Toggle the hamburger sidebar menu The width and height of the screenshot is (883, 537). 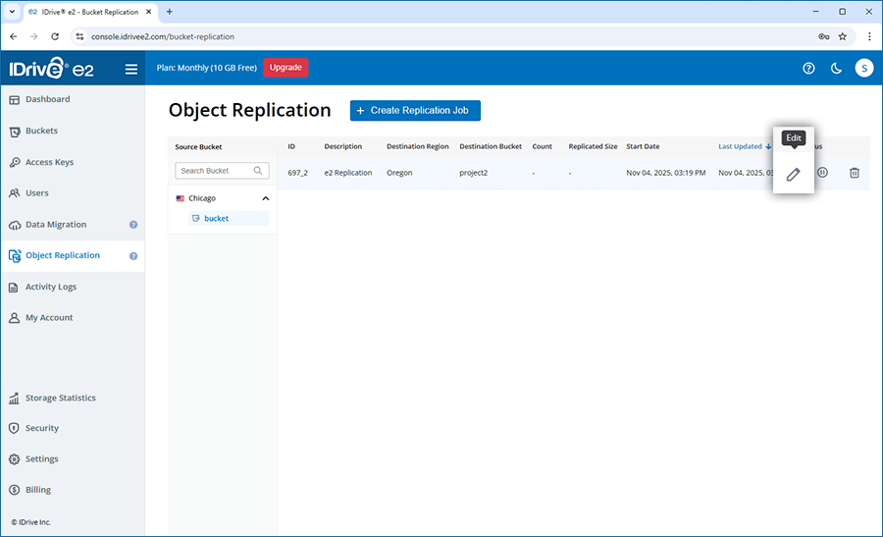(131, 69)
